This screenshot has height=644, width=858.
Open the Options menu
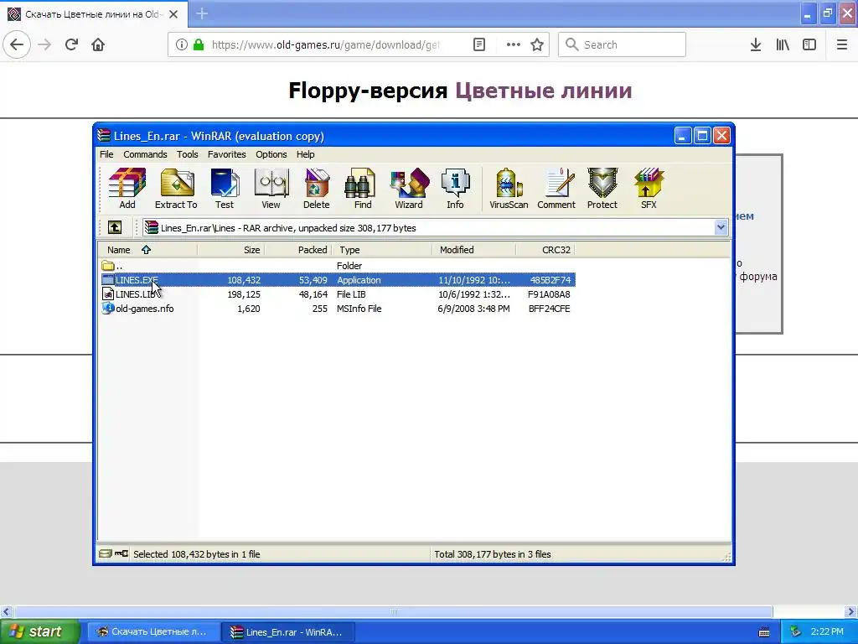[271, 154]
